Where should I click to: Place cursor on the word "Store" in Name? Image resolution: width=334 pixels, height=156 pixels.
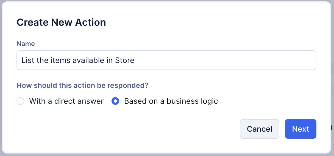coord(124,60)
